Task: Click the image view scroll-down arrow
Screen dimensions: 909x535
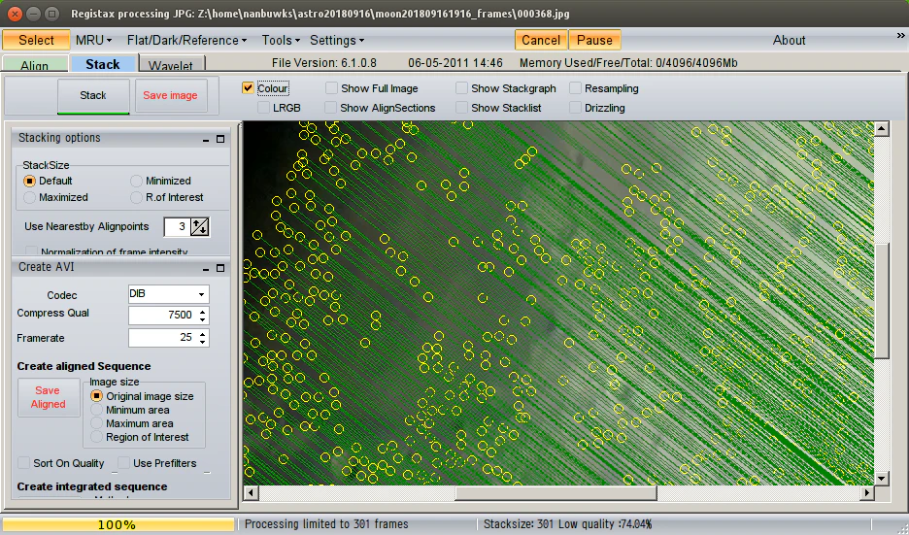Action: tap(882, 478)
